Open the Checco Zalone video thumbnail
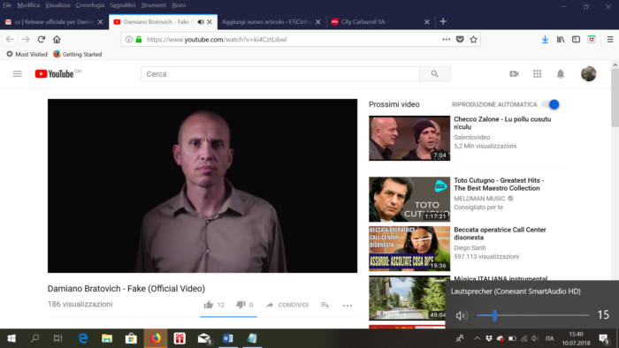Viewport: 619px width, 348px height. pyautogui.click(x=409, y=138)
